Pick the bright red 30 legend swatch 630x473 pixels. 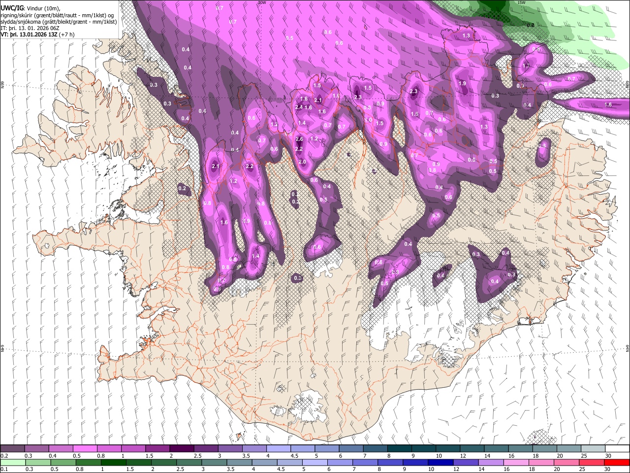pyautogui.click(x=616, y=462)
